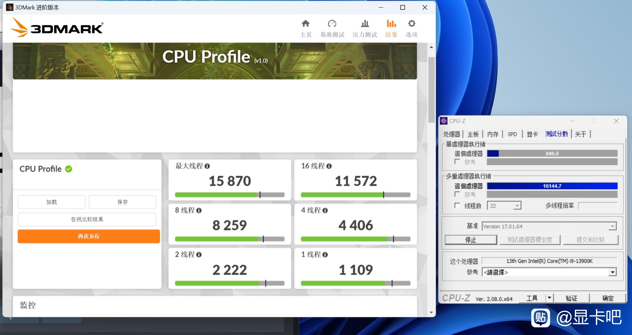This screenshot has height=335, width=632.
Task: Click the 监控 section heading
Action: [x=28, y=305]
